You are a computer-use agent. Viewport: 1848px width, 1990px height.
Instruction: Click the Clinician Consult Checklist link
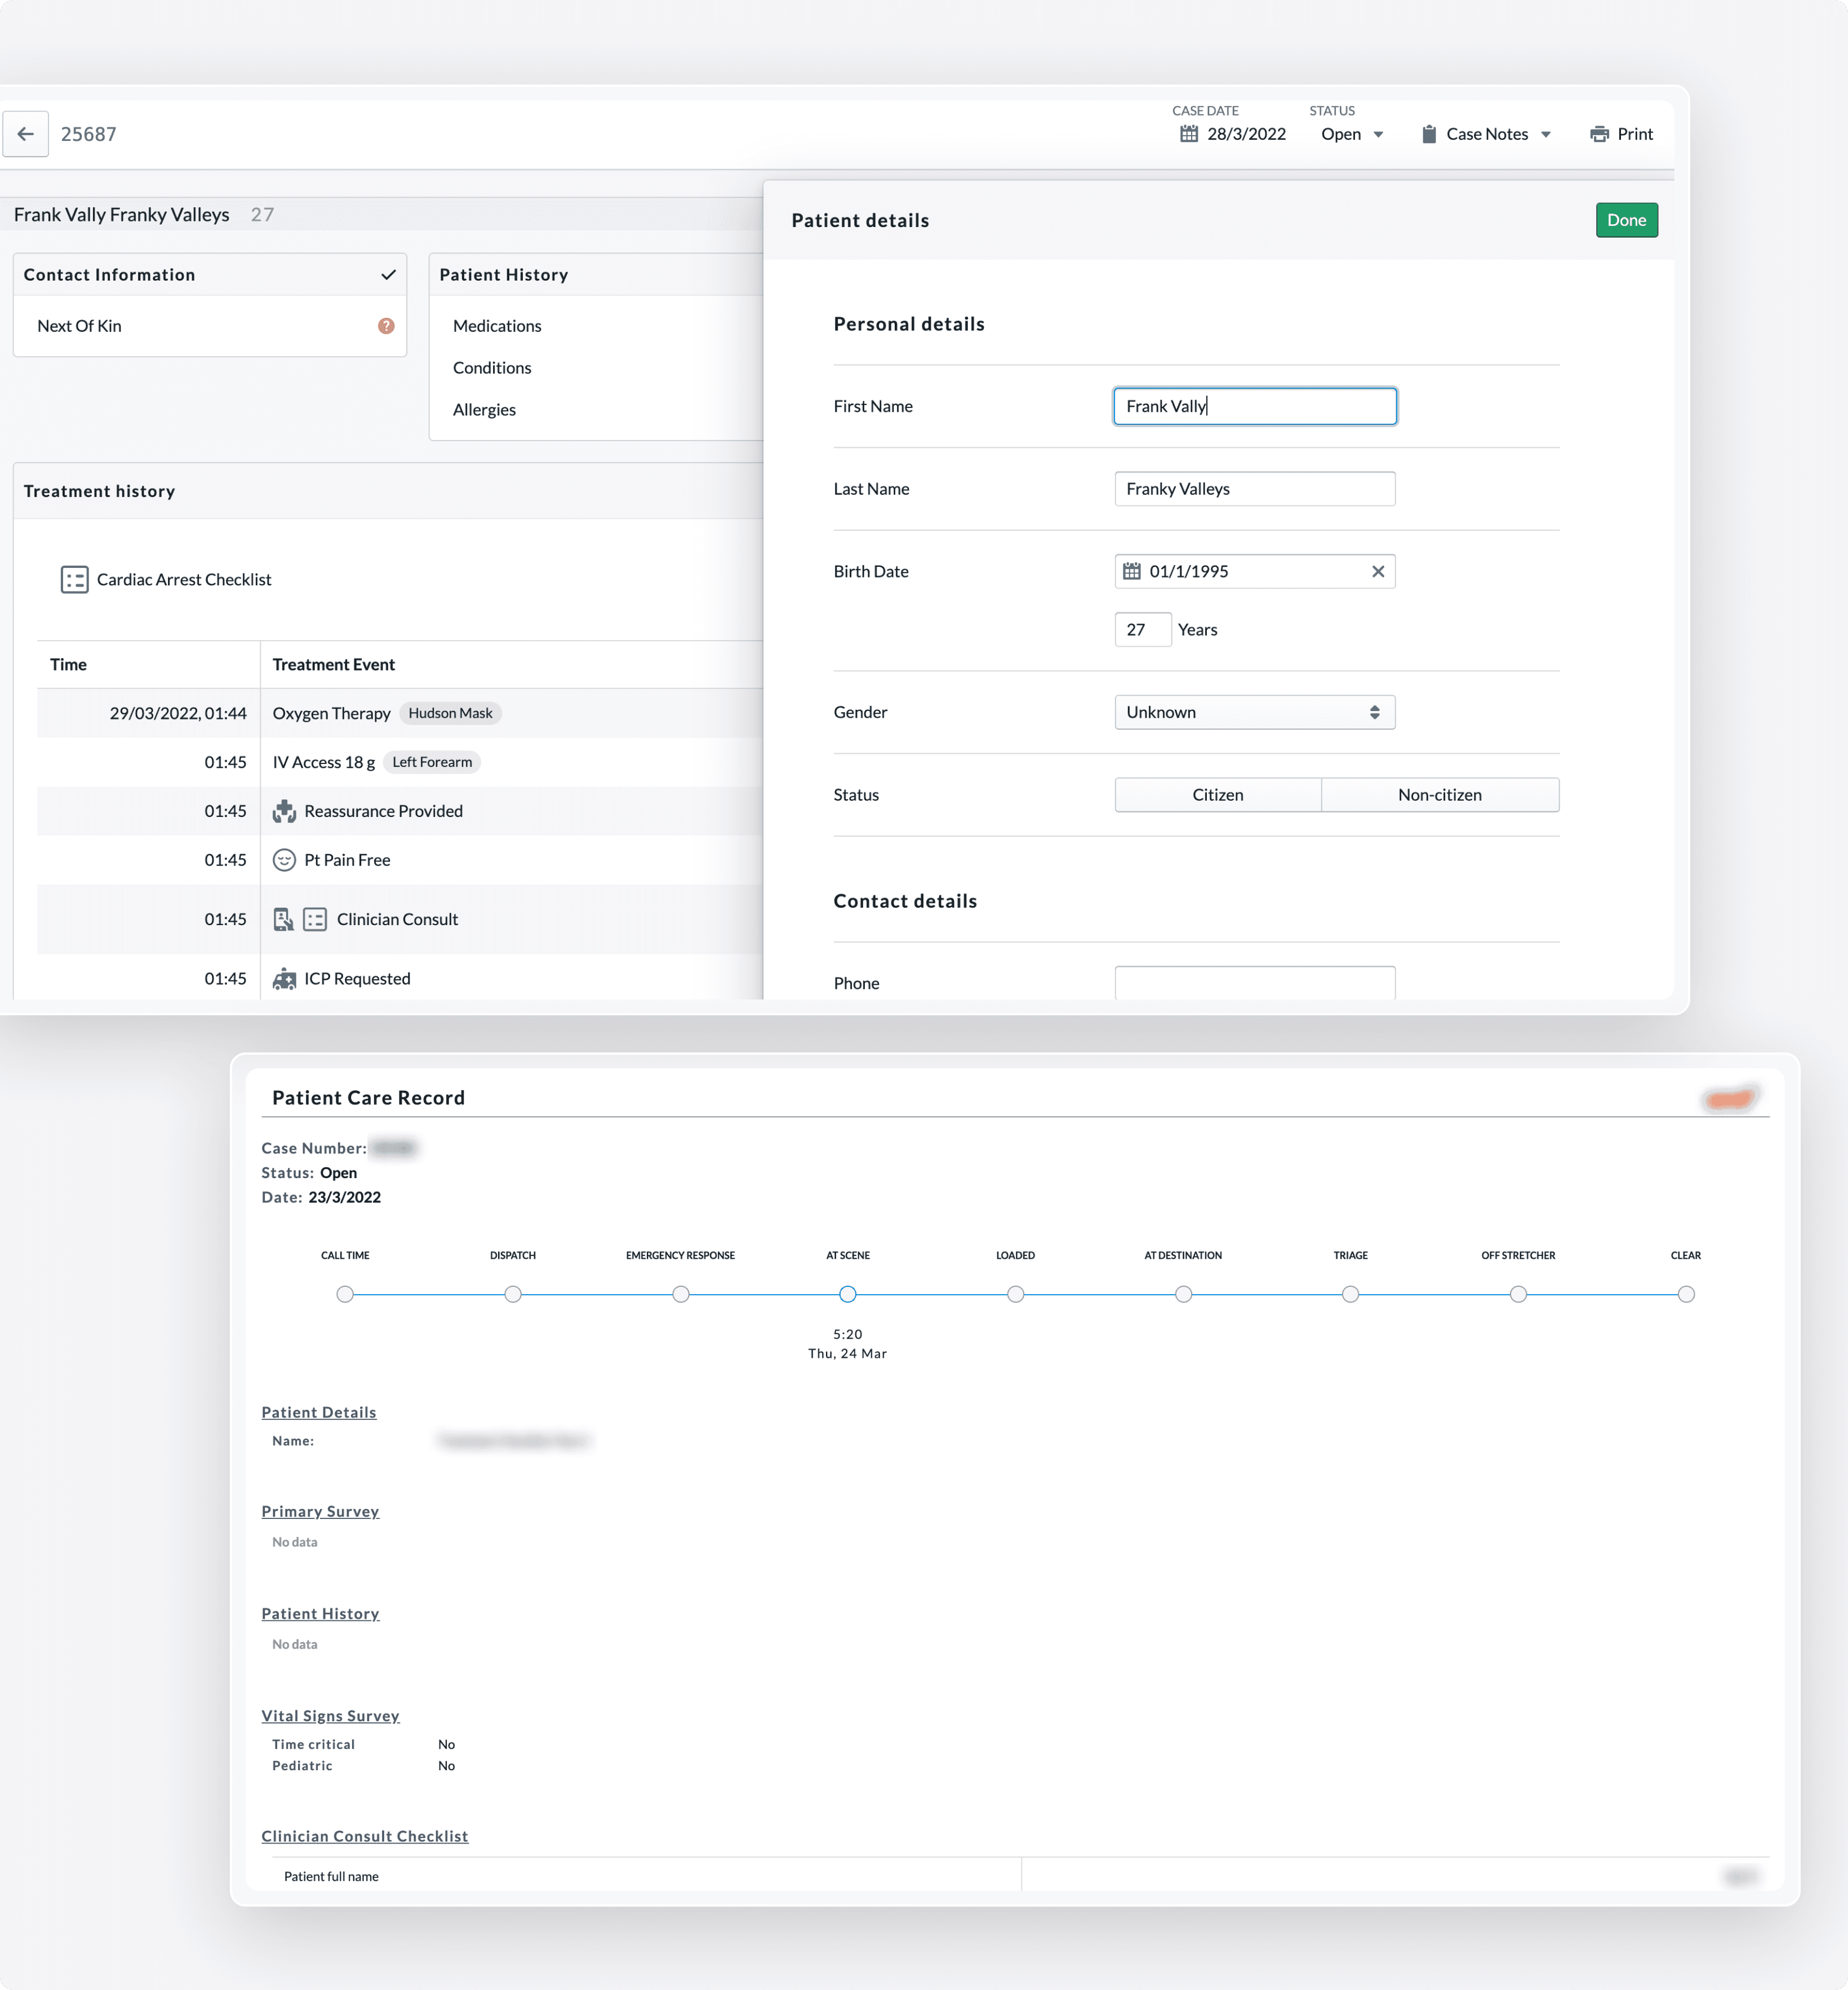(364, 1836)
